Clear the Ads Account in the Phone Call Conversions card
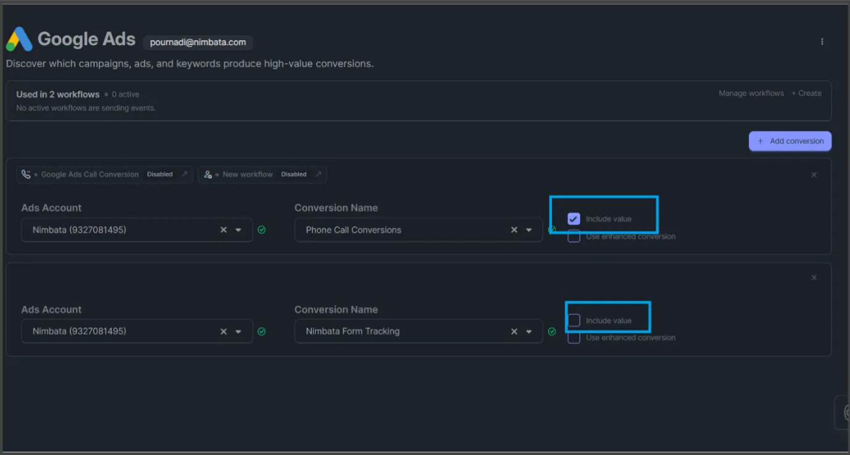The width and height of the screenshot is (850, 455). pos(223,230)
